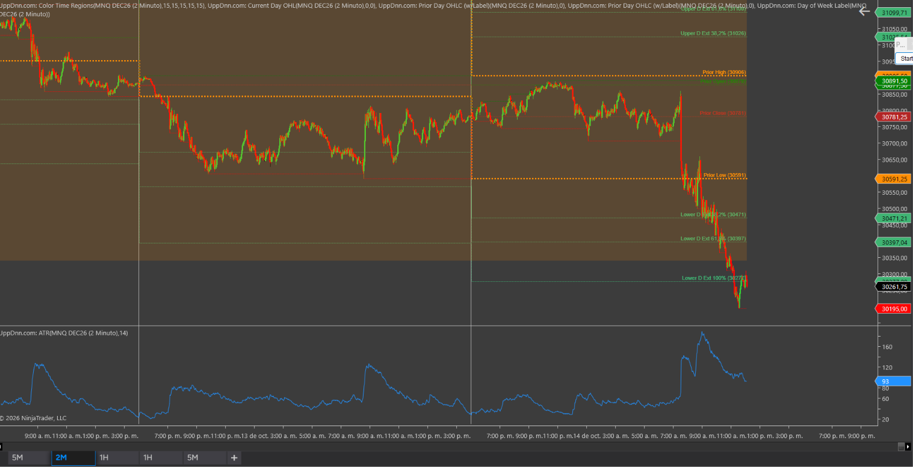The width and height of the screenshot is (913, 467).
Task: Select the orange 30591,25 price marker
Action: 893,179
